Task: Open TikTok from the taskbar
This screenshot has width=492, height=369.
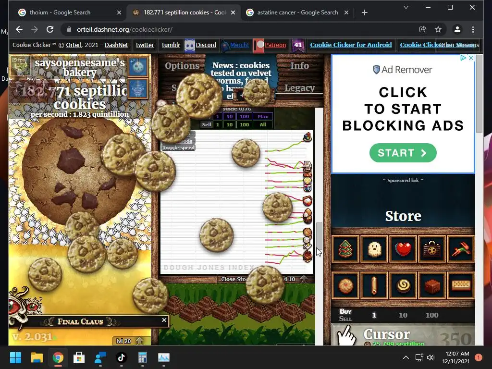Action: click(x=121, y=357)
